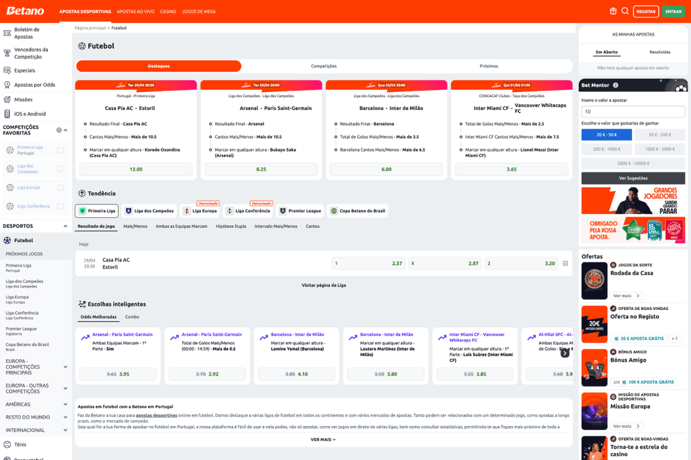Collapse Competições Favoritas section chevron
The width and height of the screenshot is (691, 460).
(66, 130)
